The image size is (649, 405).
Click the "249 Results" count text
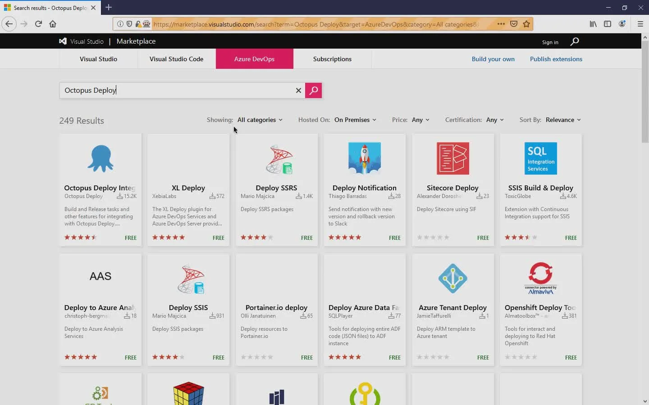(82, 121)
